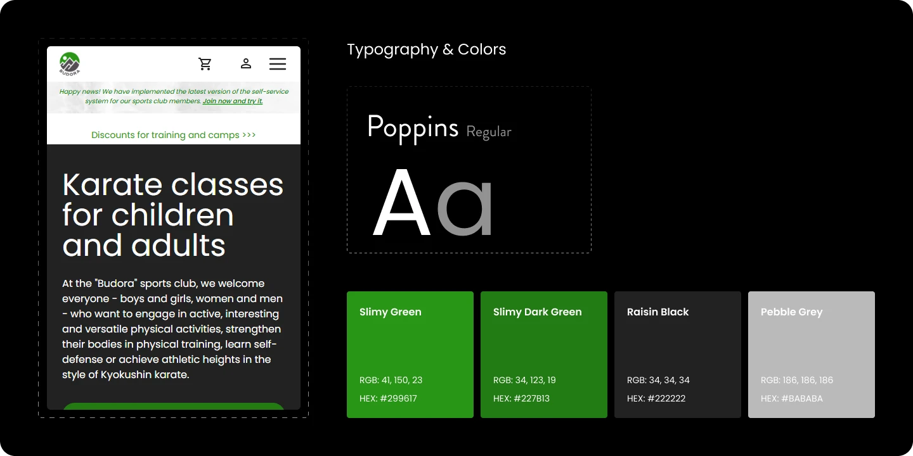This screenshot has width=913, height=456.
Task: Choose the "Pebble Grey" color name
Action: tap(791, 312)
